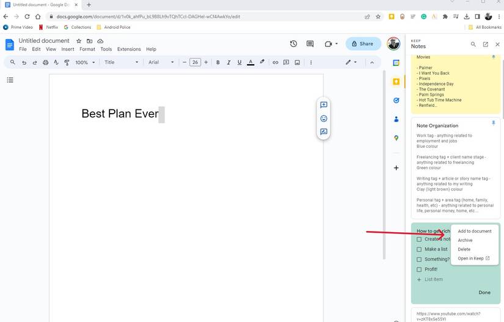Click the Share button
The image size is (504, 322).
363,44
